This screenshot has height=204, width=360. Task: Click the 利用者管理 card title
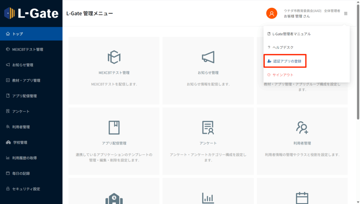tap(302, 143)
